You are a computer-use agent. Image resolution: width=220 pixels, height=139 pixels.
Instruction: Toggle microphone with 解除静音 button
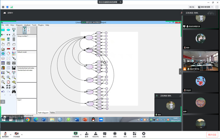click(6, 134)
